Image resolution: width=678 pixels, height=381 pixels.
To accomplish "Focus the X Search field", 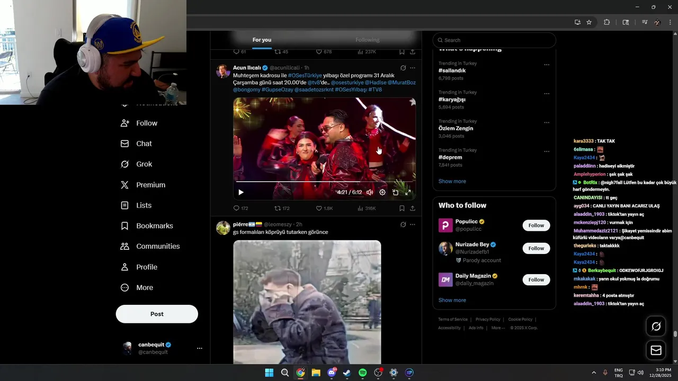I will coord(494,40).
